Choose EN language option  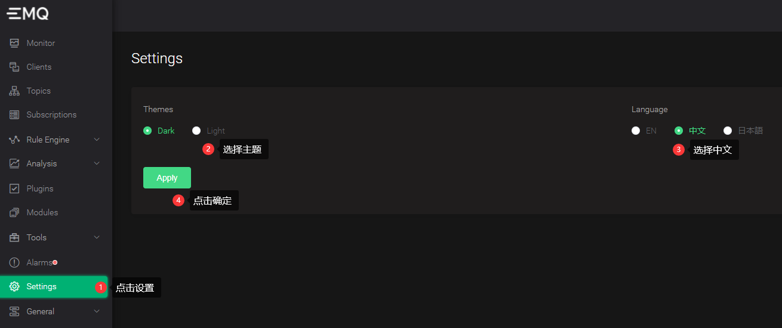point(636,131)
